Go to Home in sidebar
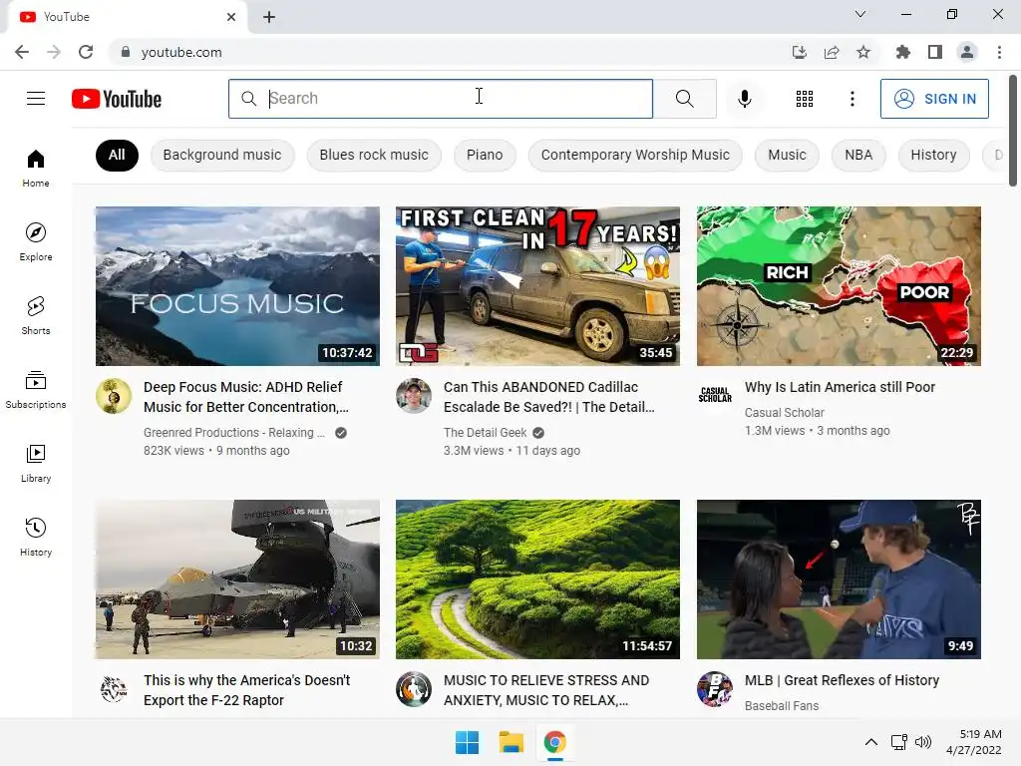The height and width of the screenshot is (766, 1021). pos(36,169)
